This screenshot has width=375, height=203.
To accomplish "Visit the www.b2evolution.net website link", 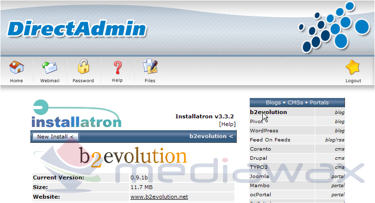I will coord(159,197).
